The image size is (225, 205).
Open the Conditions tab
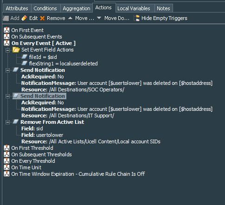(45, 8)
